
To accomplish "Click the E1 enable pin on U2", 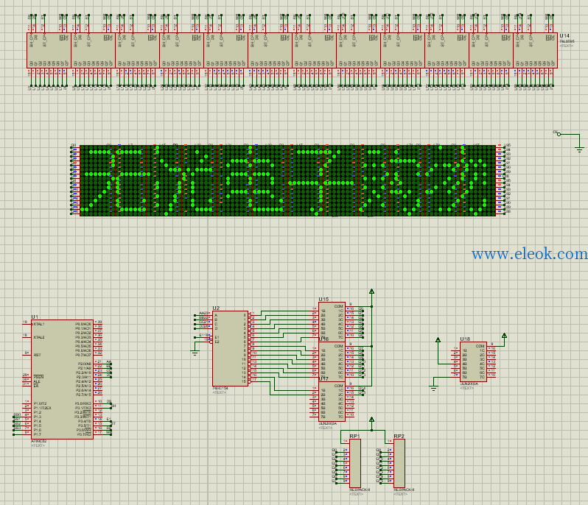I will coord(217,337).
